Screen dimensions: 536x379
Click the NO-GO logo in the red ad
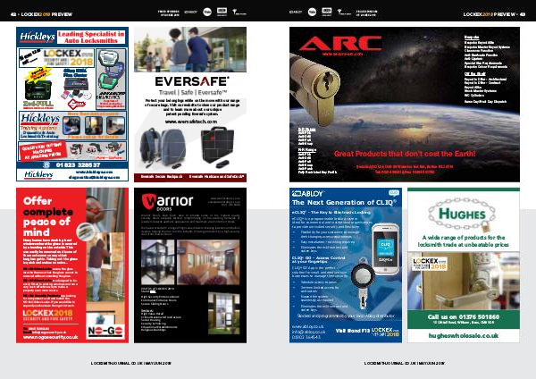(x=105, y=331)
